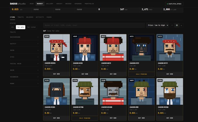Click the ZADDR #109 title text

point(78,63)
